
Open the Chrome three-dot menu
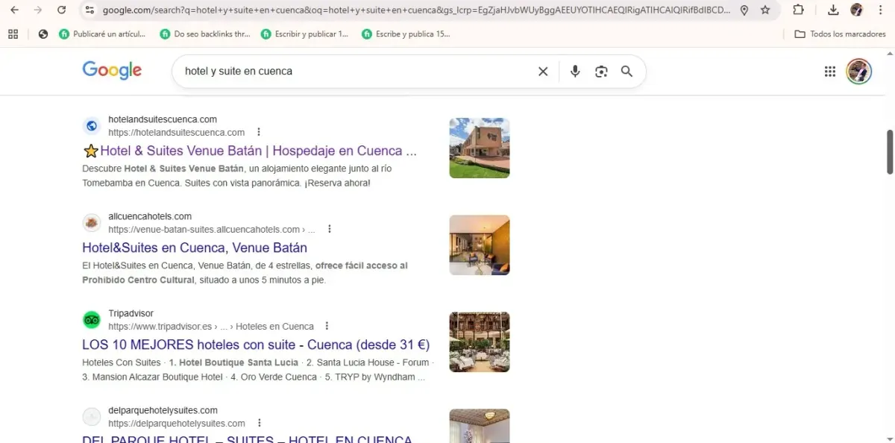point(881,10)
